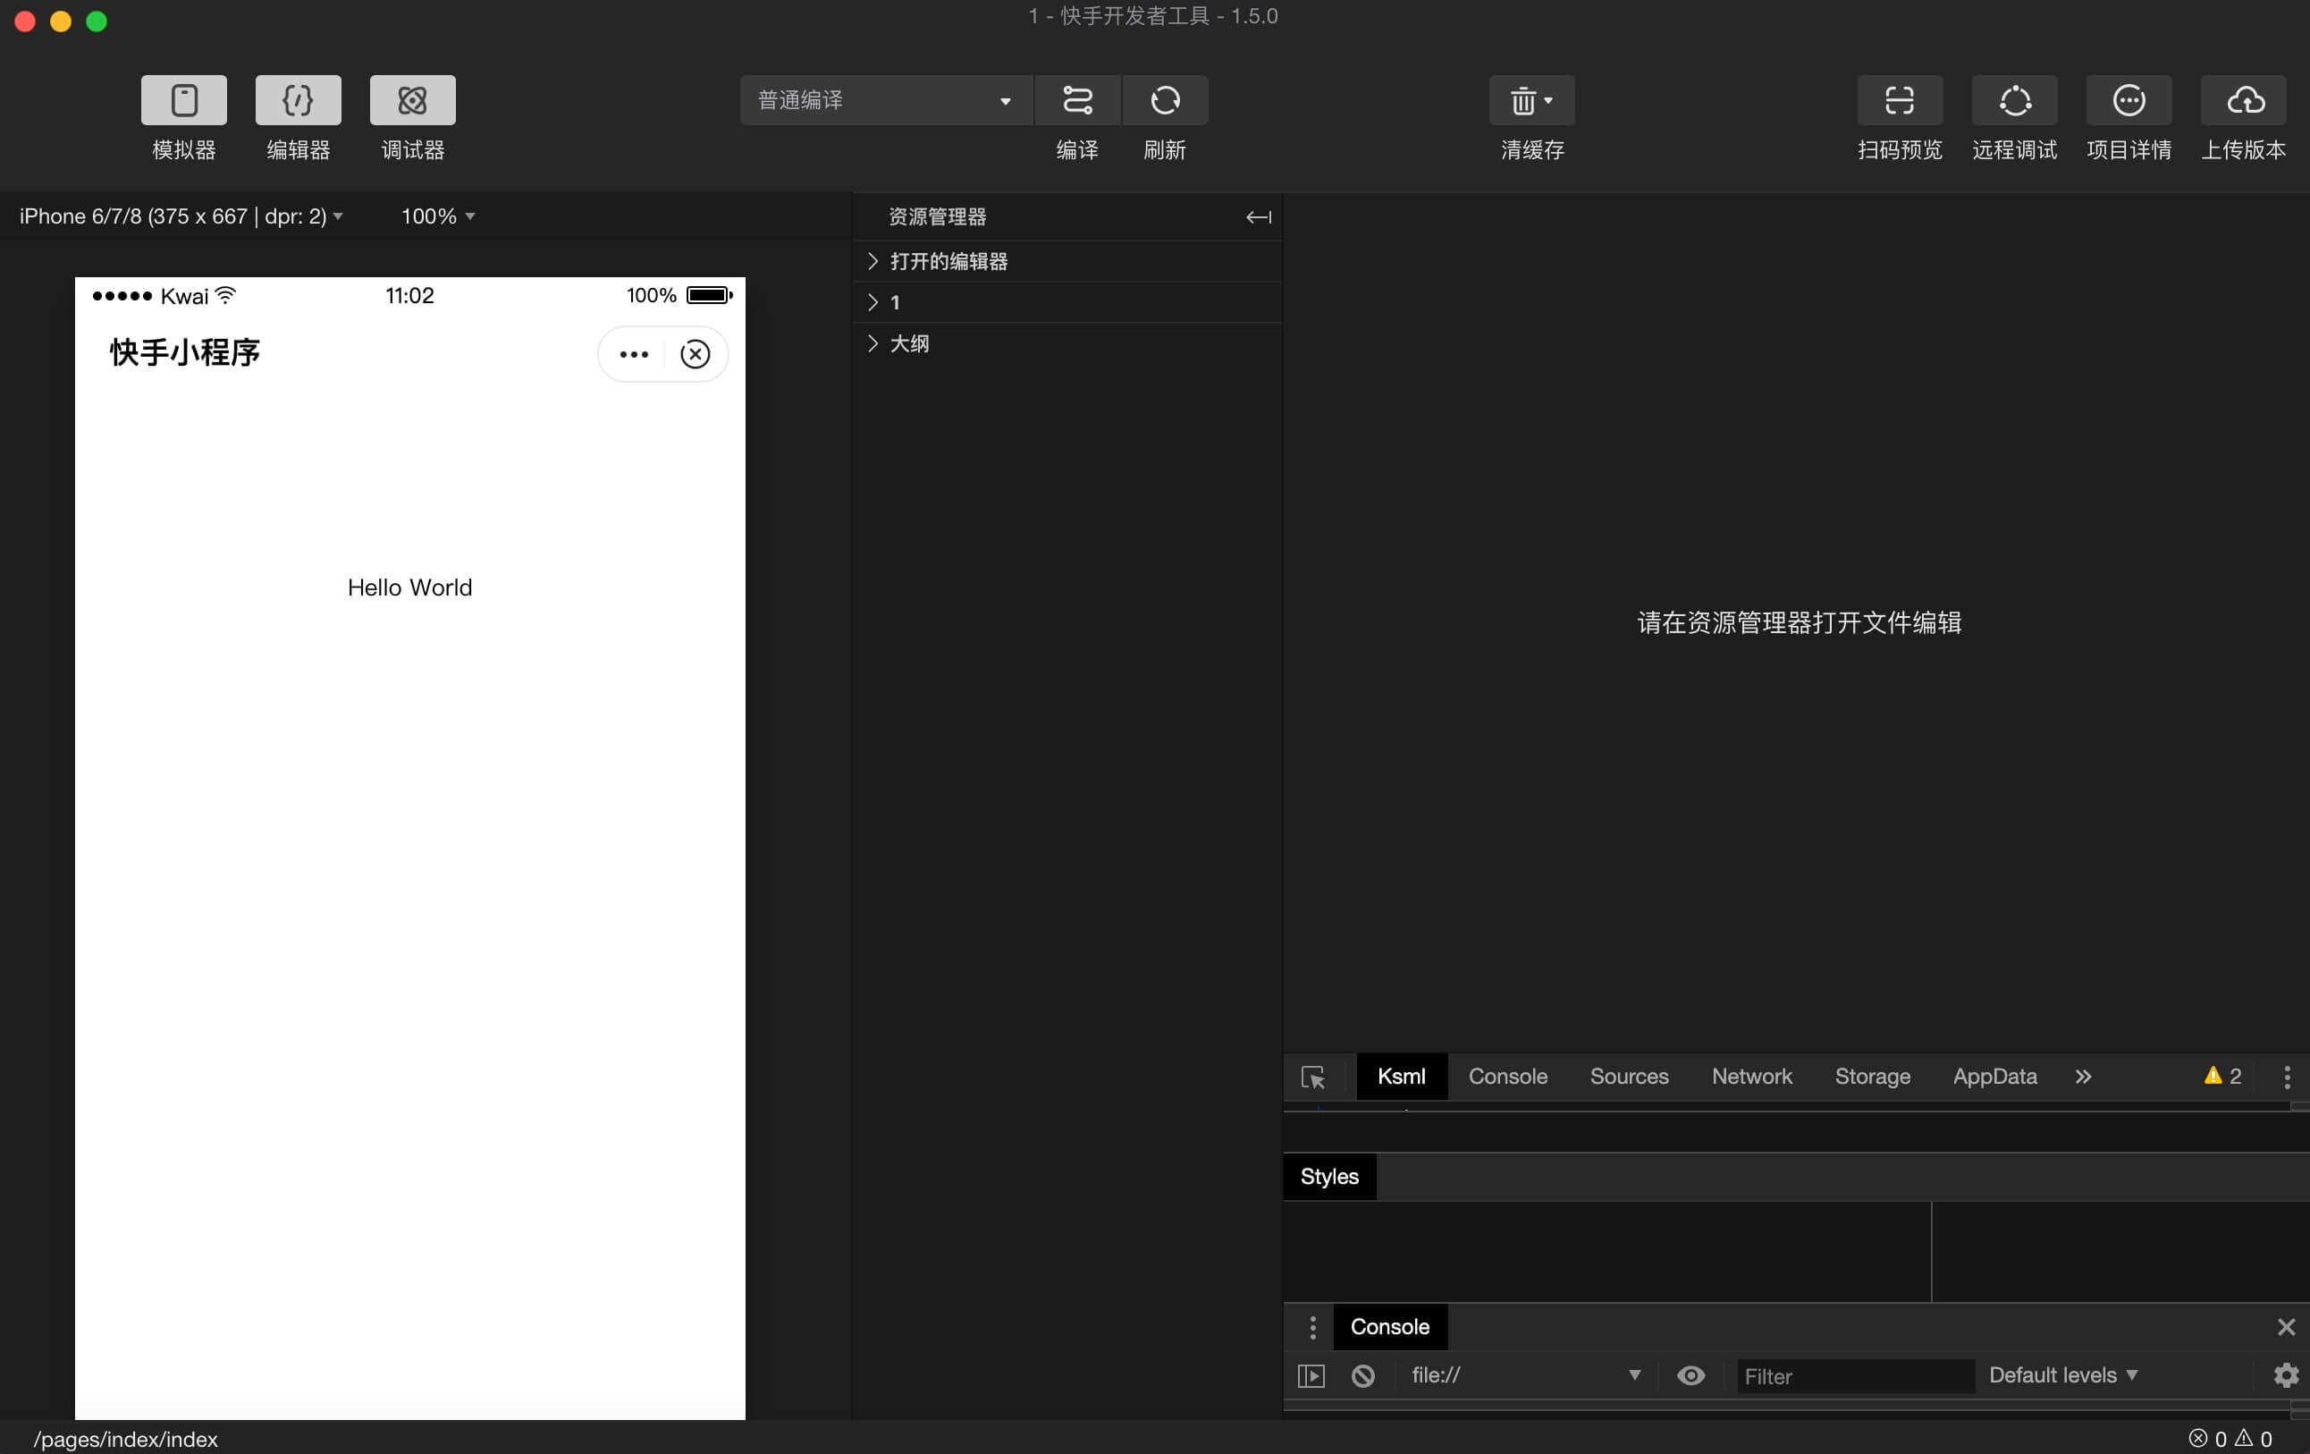
Task: Click the clear cache (清缓存) trash icon
Action: tap(1531, 100)
